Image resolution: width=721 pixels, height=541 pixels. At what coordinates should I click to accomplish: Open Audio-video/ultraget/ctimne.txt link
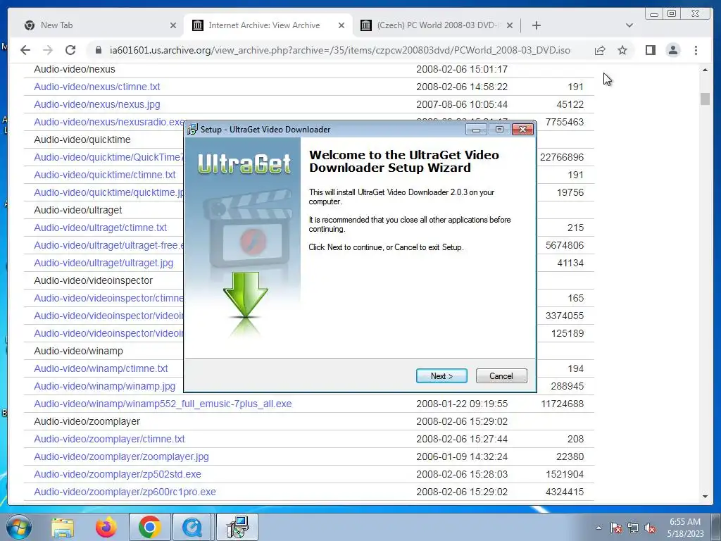pos(100,228)
